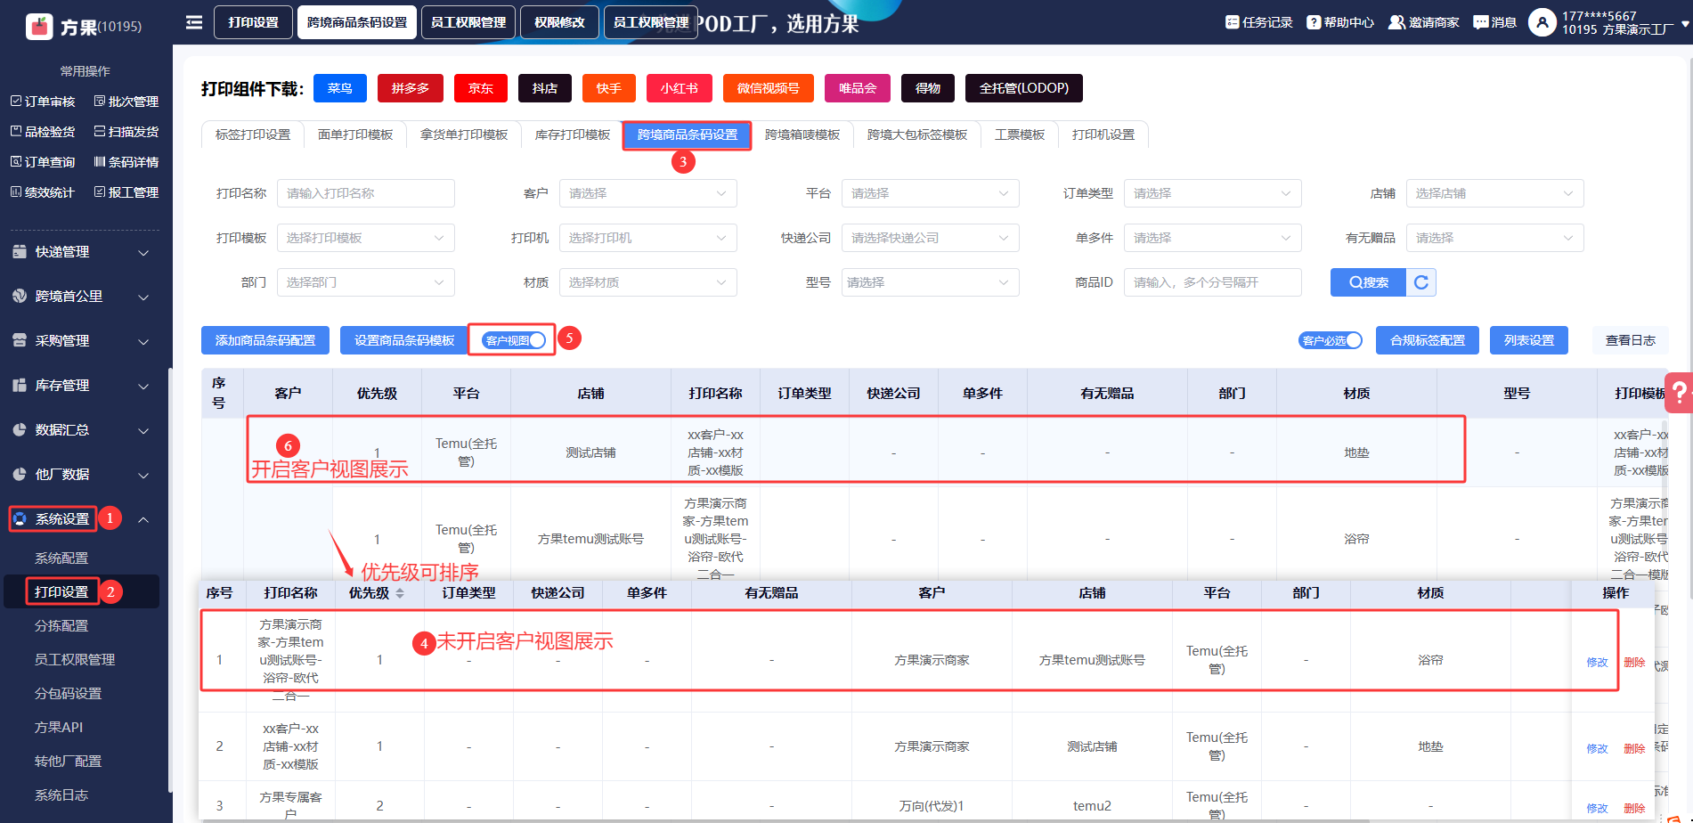Select 打印机设置 tab
This screenshot has height=823, width=1693.
point(1103,134)
